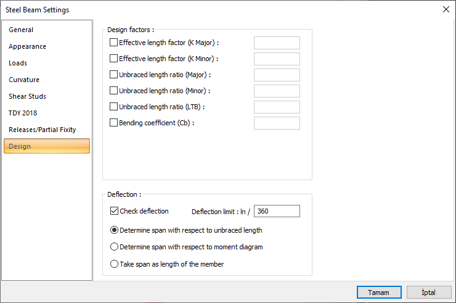The height and width of the screenshot is (303, 456).
Task: Click the Deflection limit input field
Action: pyautogui.click(x=277, y=211)
